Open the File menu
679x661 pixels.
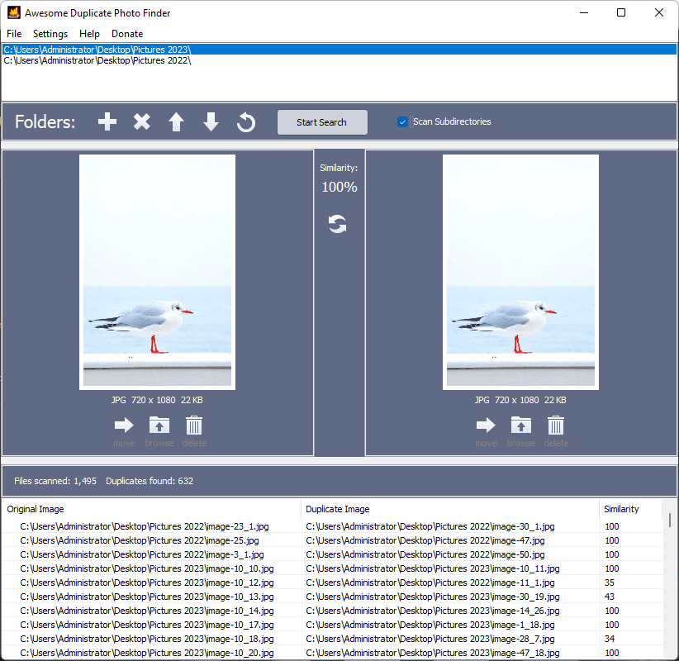[x=13, y=34]
